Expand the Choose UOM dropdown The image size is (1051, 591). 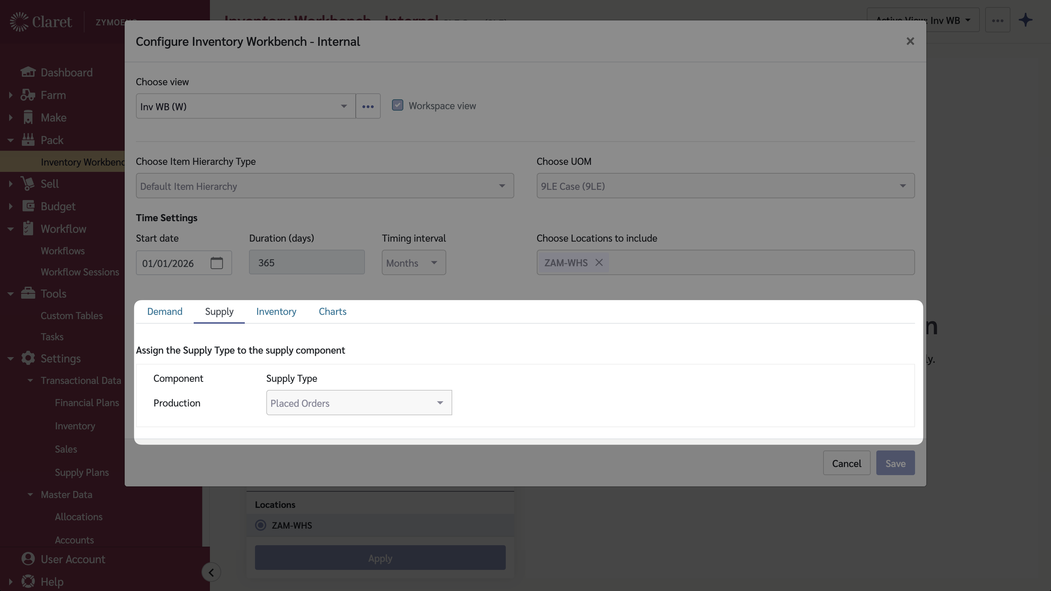[x=725, y=186]
